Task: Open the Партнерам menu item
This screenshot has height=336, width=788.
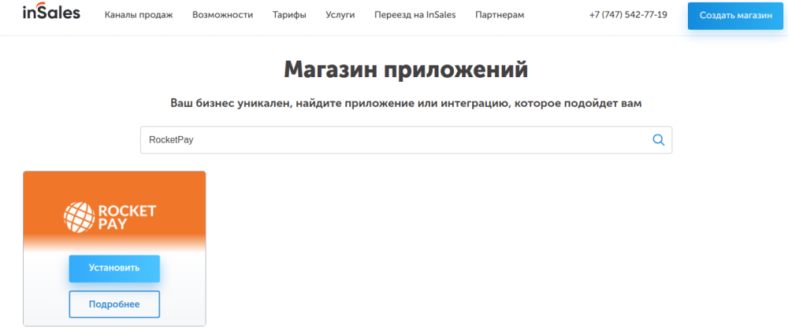Action: pyautogui.click(x=500, y=14)
